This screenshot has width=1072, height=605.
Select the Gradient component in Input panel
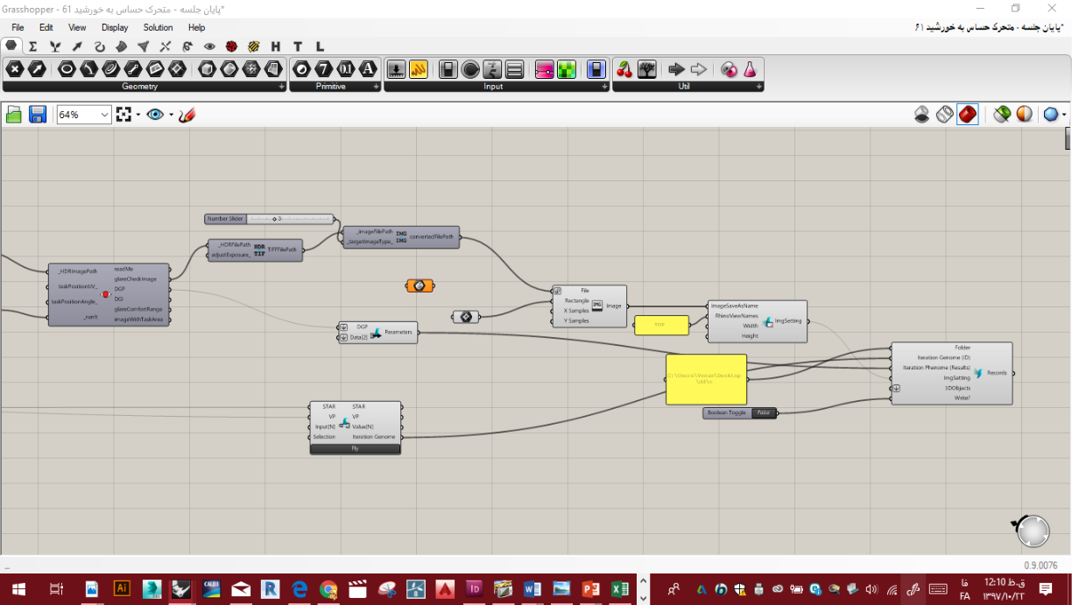[x=544, y=69]
